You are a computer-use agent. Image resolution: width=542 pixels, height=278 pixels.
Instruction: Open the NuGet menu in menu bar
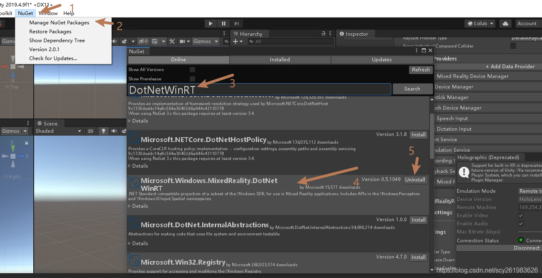26,13
